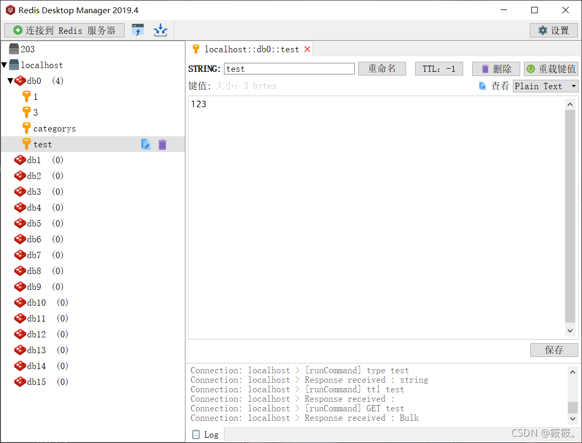Click the export connections toolbar icon
Screen dimensions: 582x443
(138, 30)
